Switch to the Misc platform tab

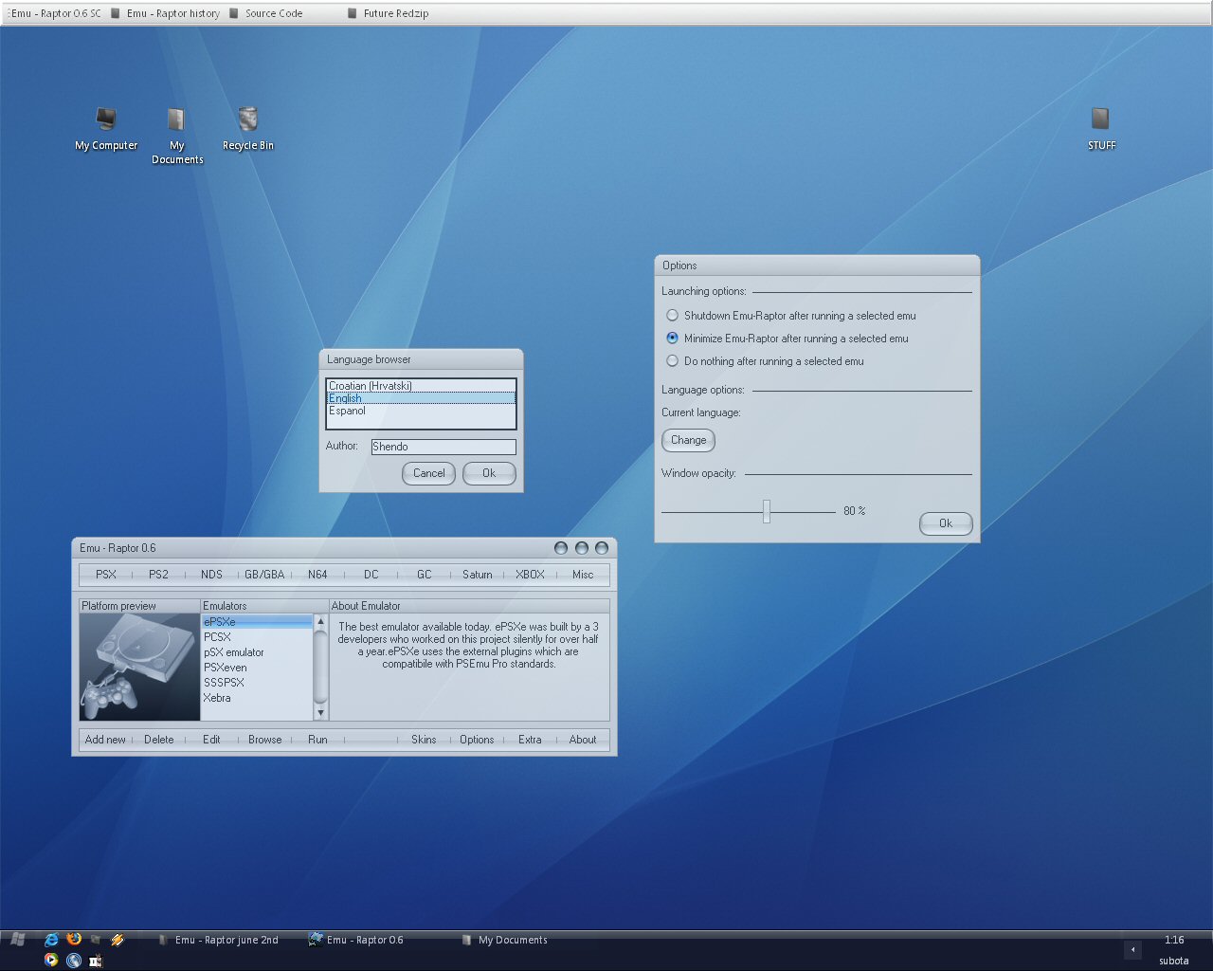point(583,575)
